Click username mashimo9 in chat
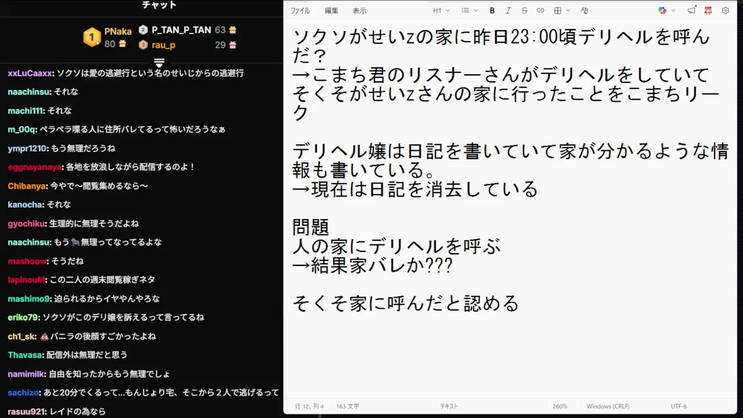This screenshot has width=743, height=418. point(29,298)
